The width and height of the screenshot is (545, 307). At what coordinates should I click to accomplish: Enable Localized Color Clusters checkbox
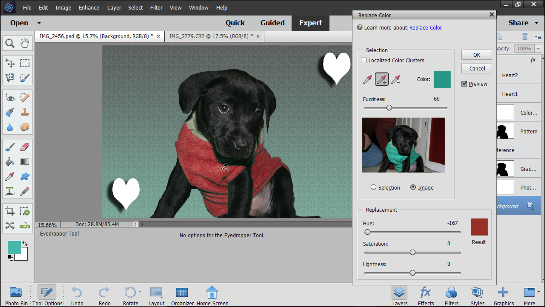pos(364,60)
